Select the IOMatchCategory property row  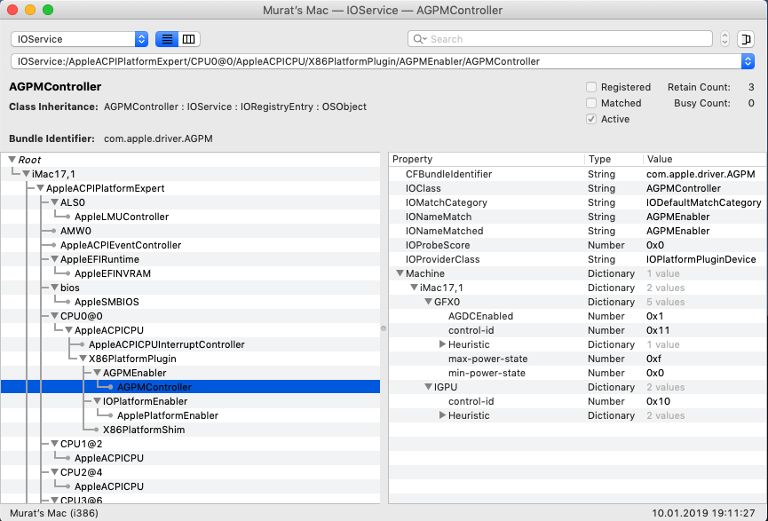[577, 202]
